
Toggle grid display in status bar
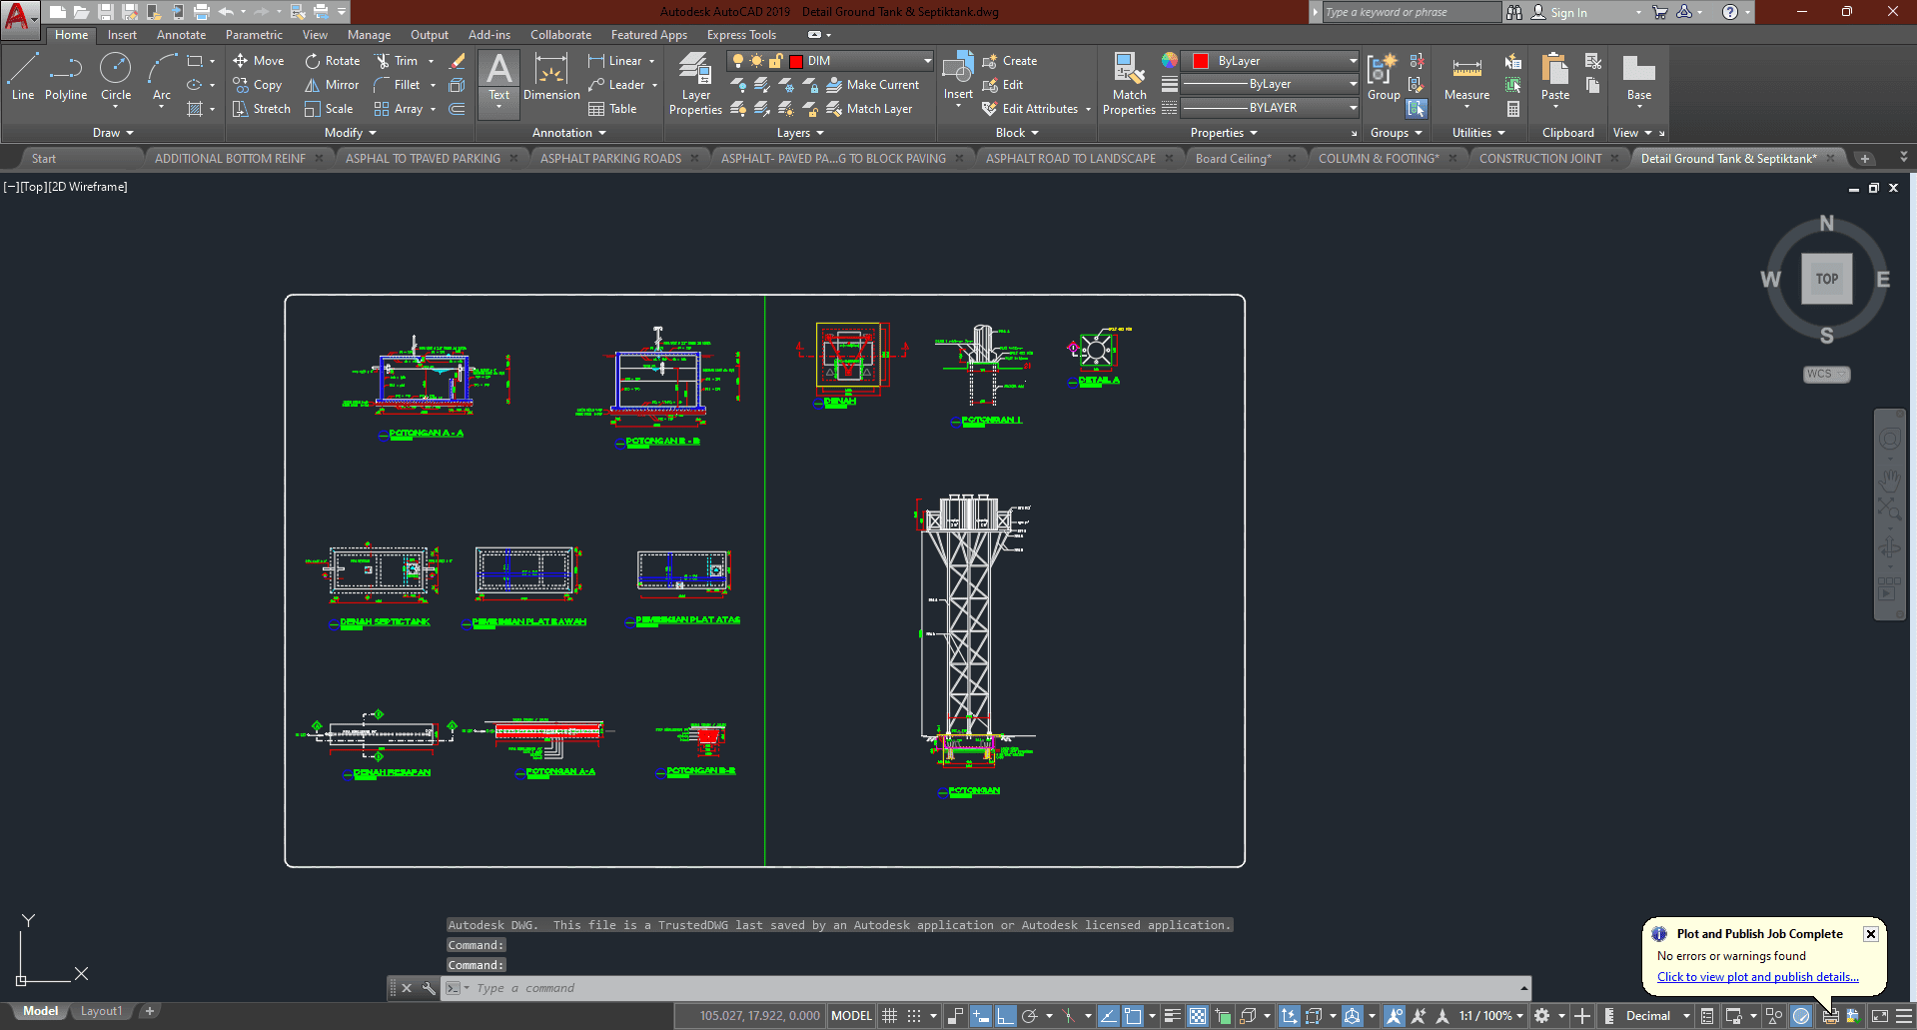click(x=889, y=1016)
